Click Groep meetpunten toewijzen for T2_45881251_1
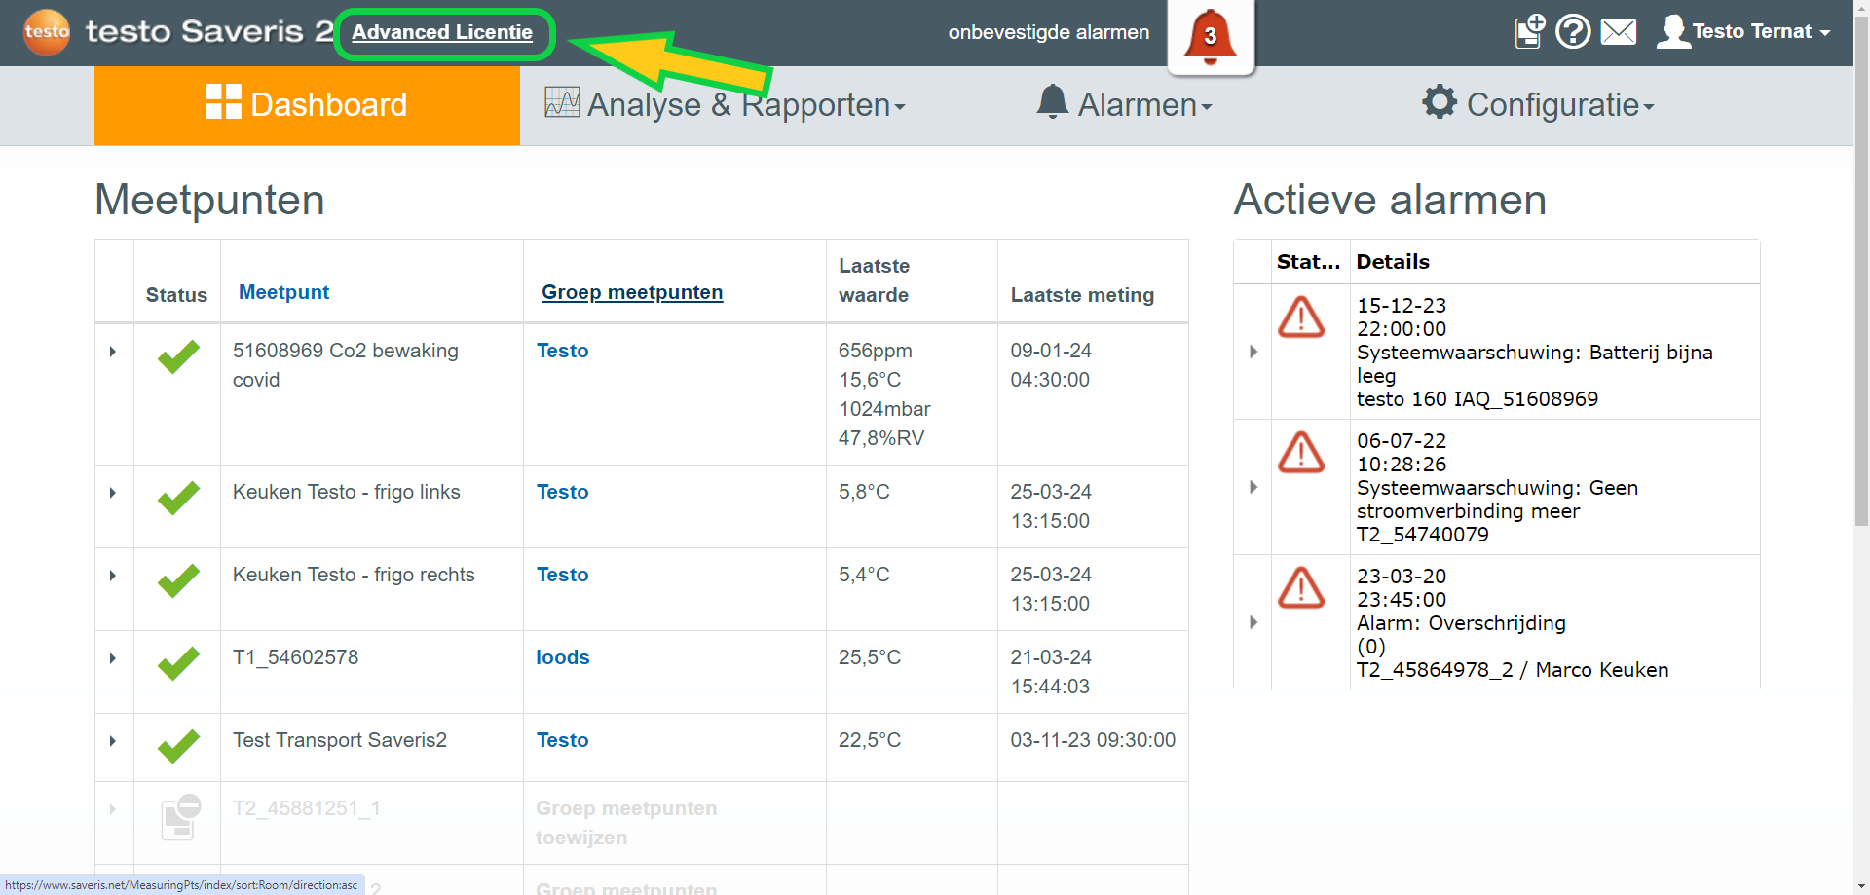 click(626, 823)
